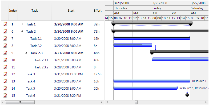Click the checkmark note icon for Task 6
This screenshot has width=209, height=105.
(x=5, y=95)
